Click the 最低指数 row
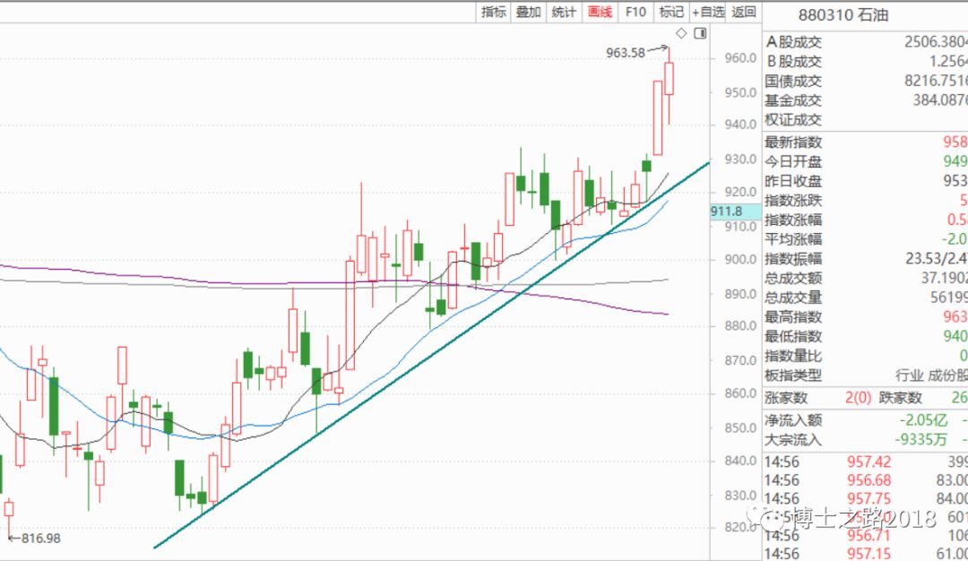Viewport: 968px width, 561px height. point(866,336)
